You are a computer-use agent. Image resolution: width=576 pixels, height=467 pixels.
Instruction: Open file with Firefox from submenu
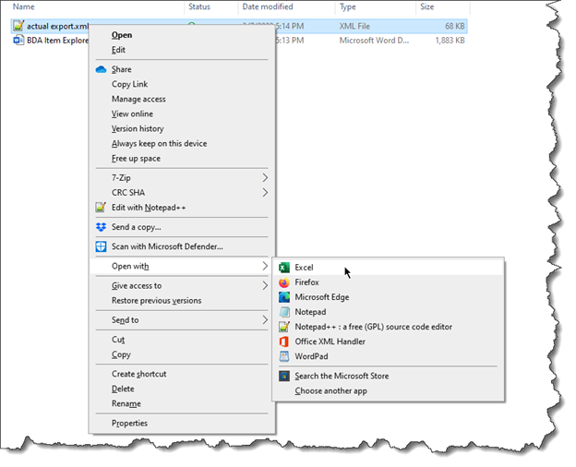389,282
